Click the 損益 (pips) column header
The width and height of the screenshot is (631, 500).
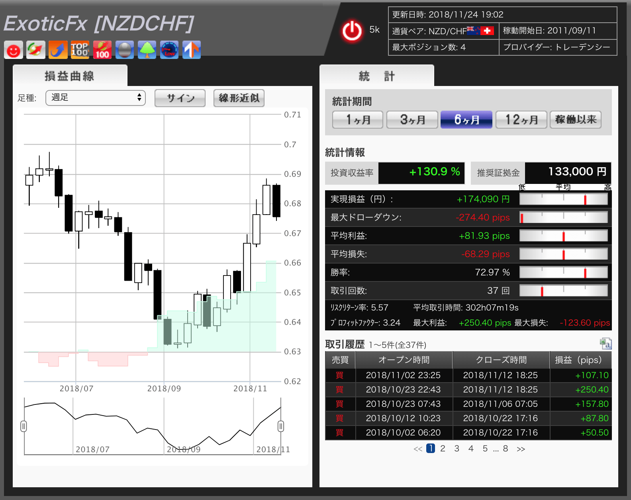[x=581, y=360]
